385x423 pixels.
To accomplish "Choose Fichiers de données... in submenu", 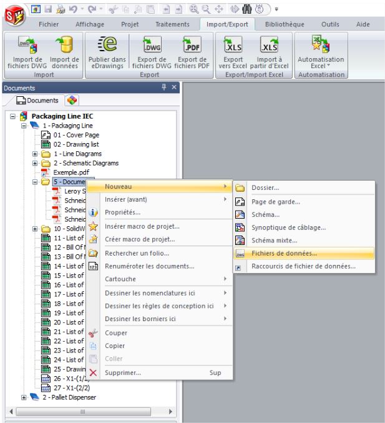I will pos(304,254).
